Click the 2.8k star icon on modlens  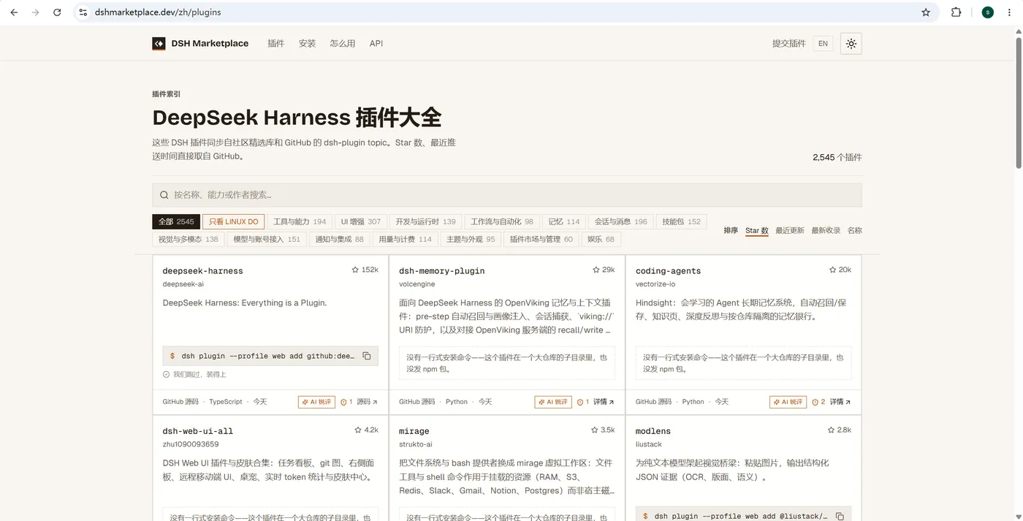tap(831, 430)
